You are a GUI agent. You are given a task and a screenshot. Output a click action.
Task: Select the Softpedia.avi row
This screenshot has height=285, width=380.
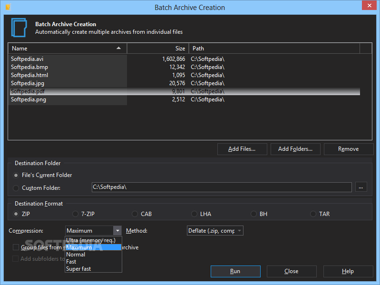coord(185,59)
